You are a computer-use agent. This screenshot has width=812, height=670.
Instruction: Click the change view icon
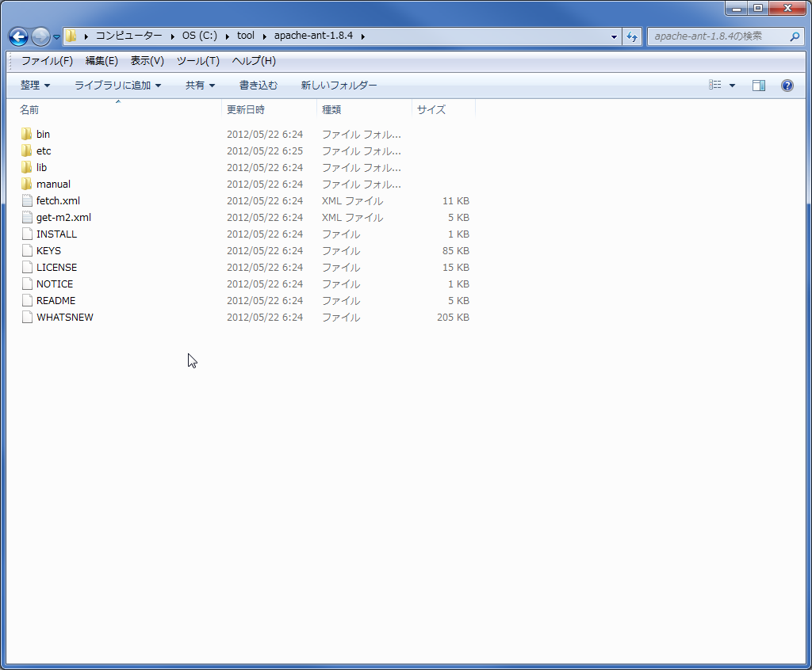point(715,85)
